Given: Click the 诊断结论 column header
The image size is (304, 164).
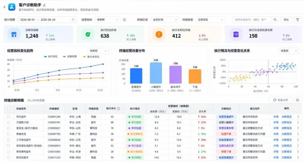Looking at the screenshot, I should tap(226, 109).
